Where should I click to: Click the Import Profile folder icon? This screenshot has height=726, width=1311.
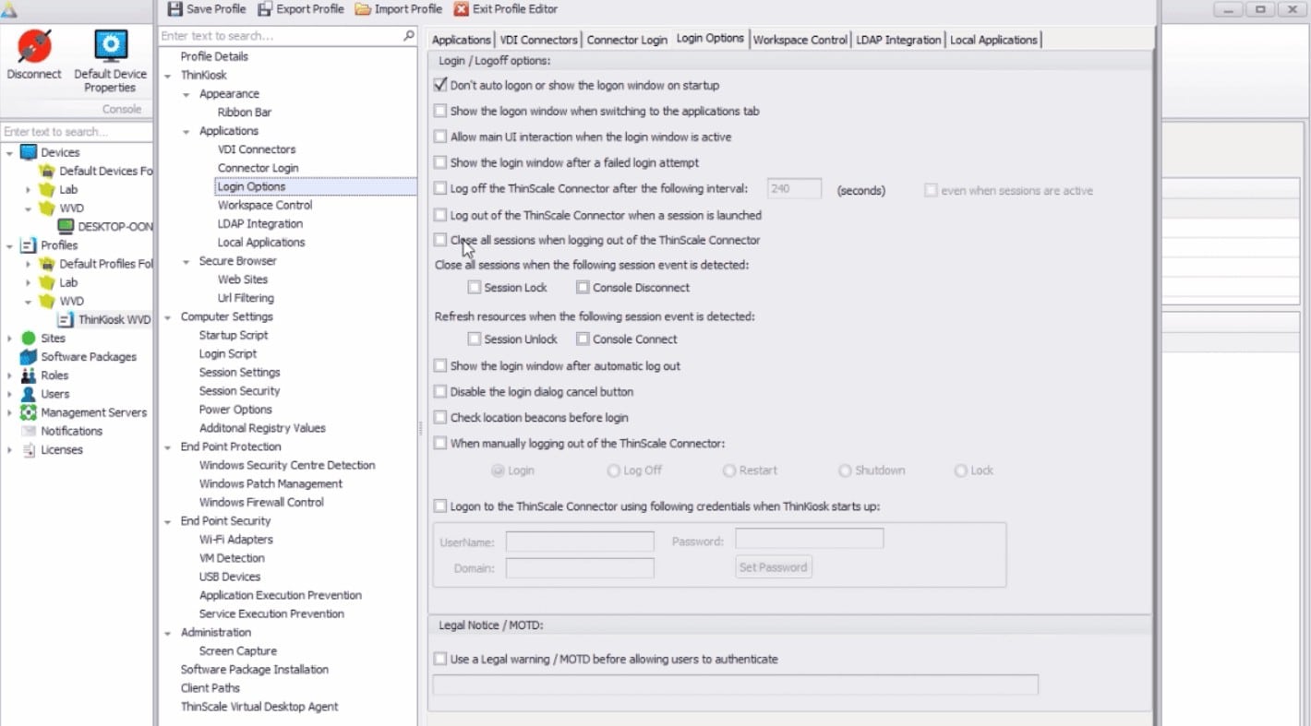tap(363, 9)
